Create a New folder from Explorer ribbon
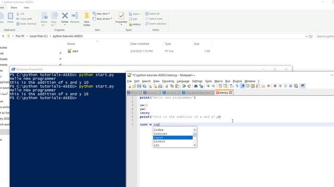Image resolution: width=334 pixels, height=187 pixels. pos(87,19)
